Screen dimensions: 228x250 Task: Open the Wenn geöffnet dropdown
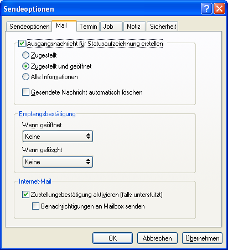(58, 137)
